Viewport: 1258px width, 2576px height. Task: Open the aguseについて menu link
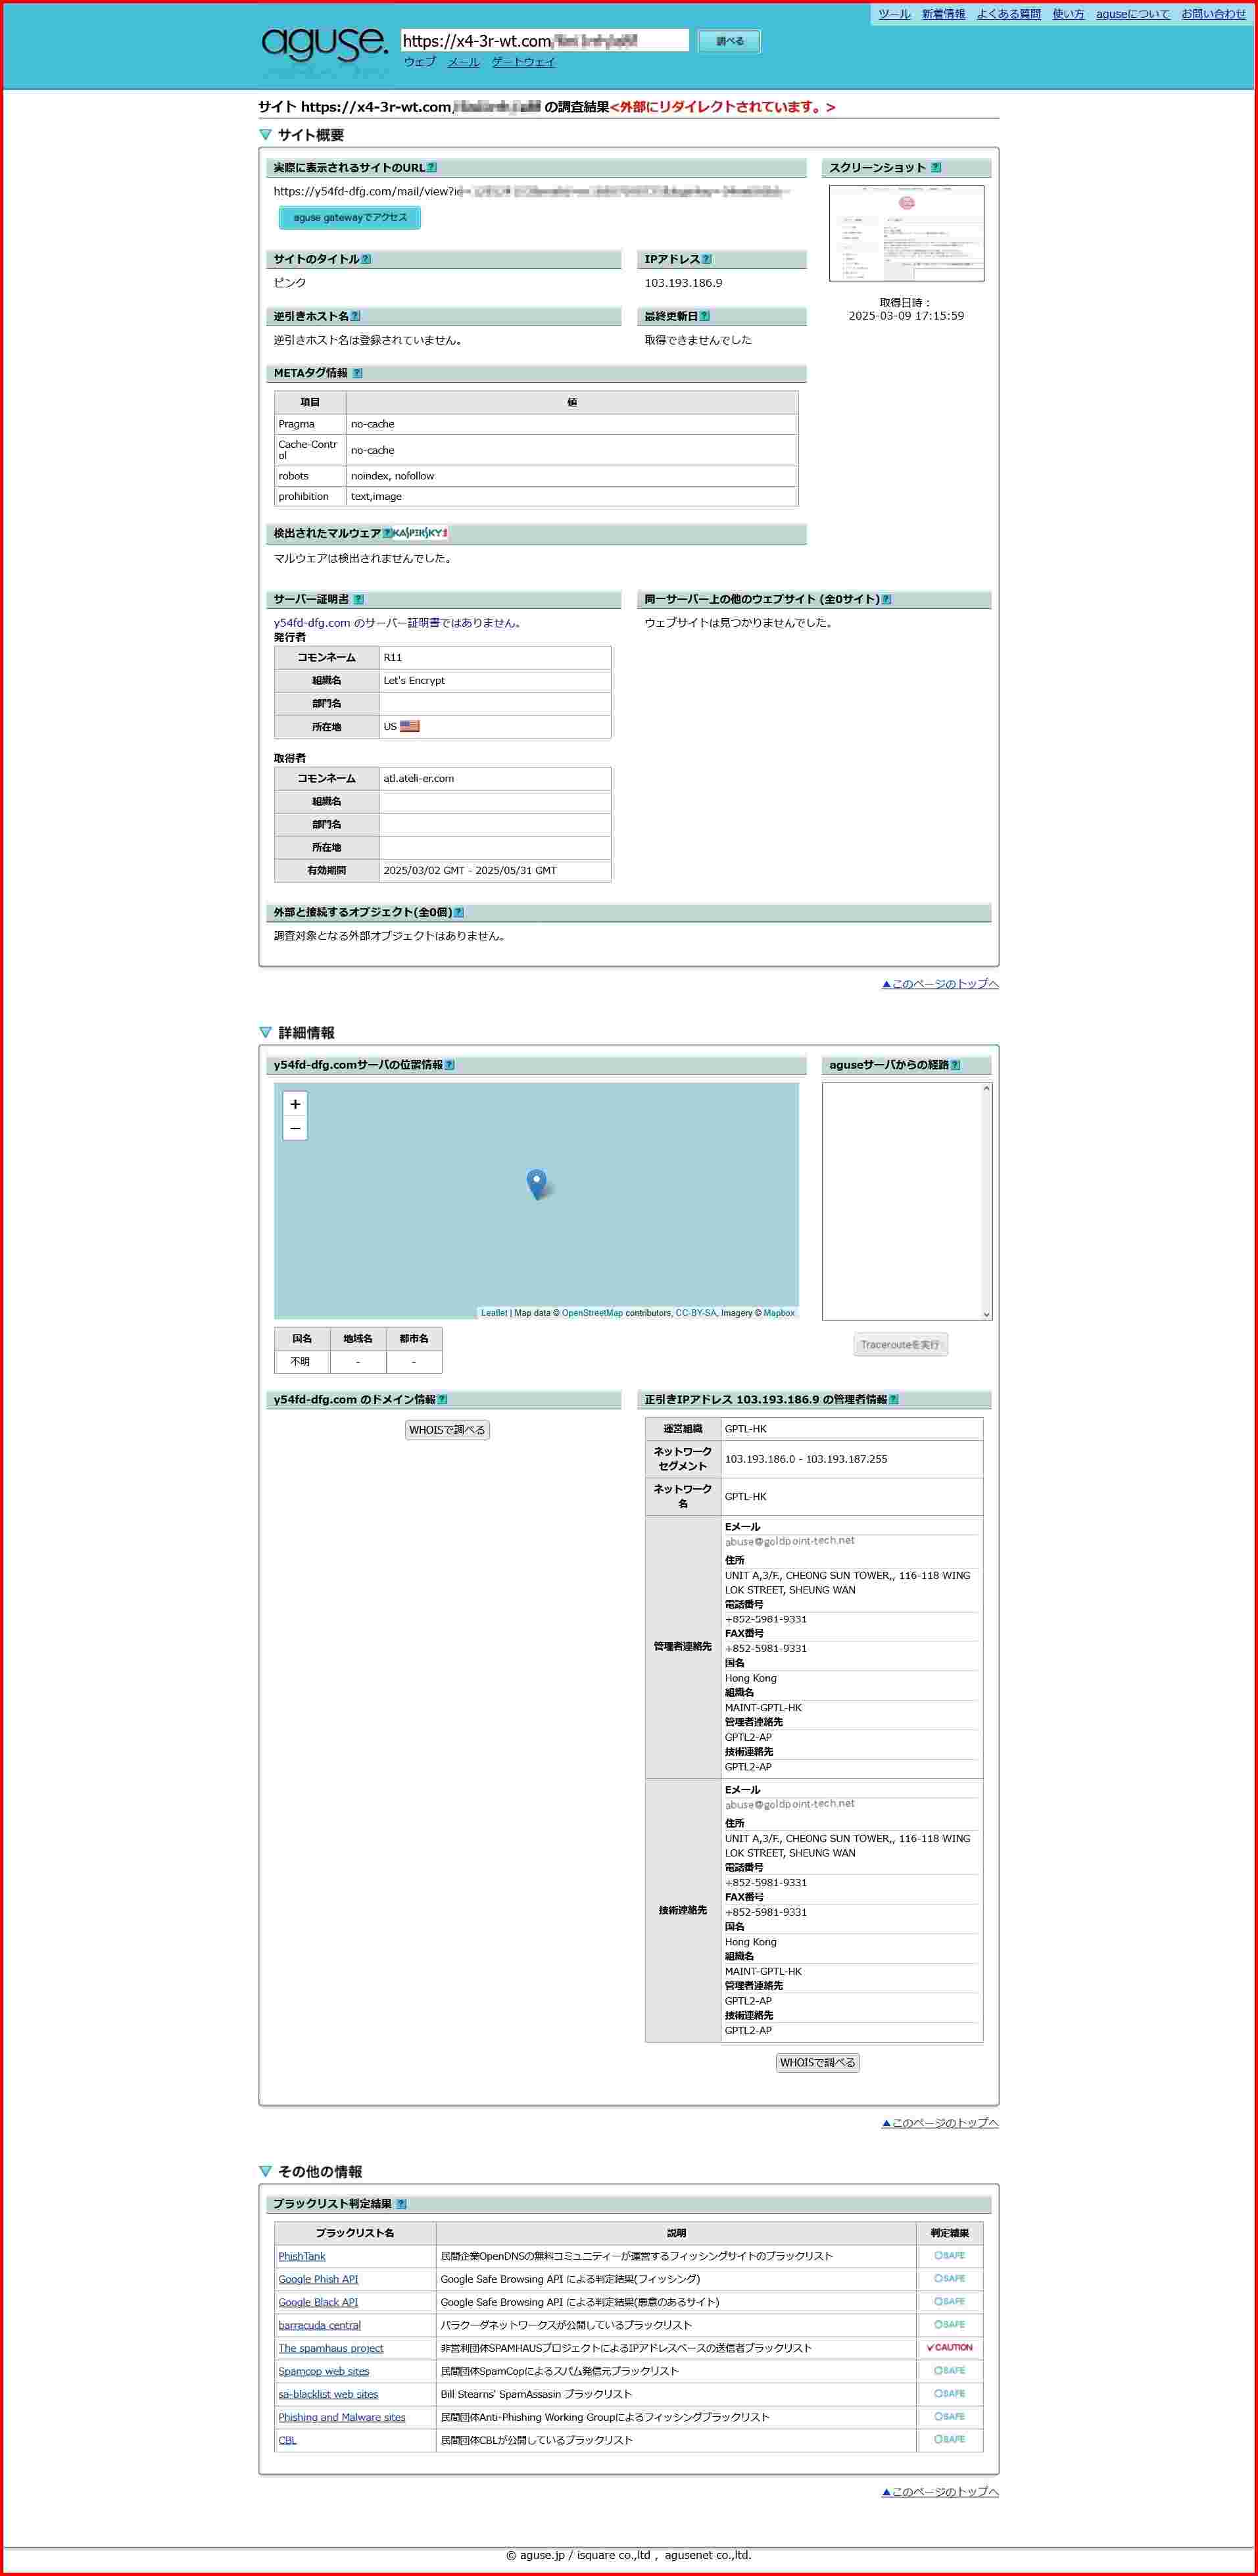[1132, 14]
